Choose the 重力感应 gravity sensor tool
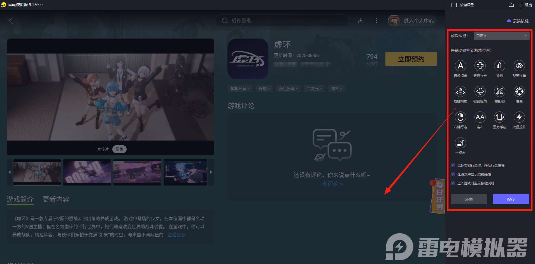The width and height of the screenshot is (535, 264). click(499, 117)
